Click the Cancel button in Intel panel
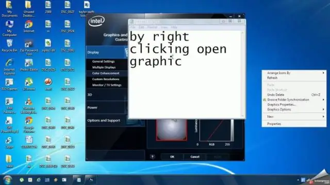 [195, 157]
